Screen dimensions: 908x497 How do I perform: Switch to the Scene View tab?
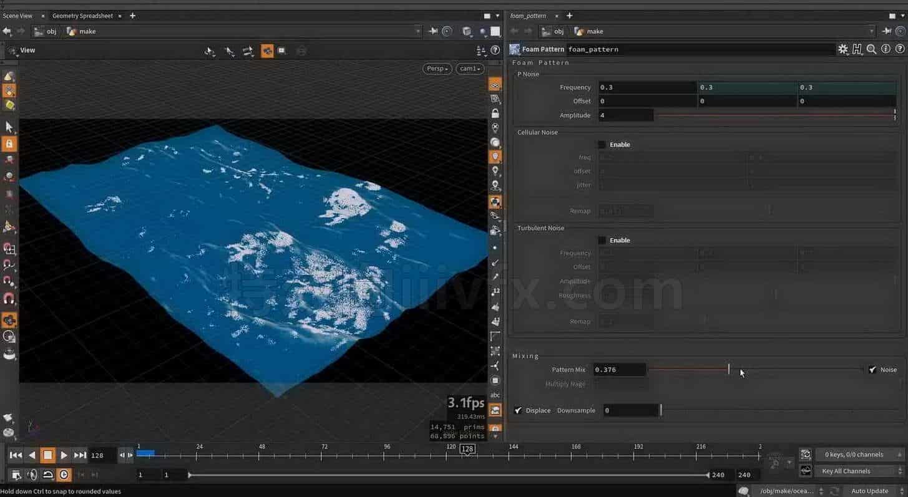tap(17, 16)
